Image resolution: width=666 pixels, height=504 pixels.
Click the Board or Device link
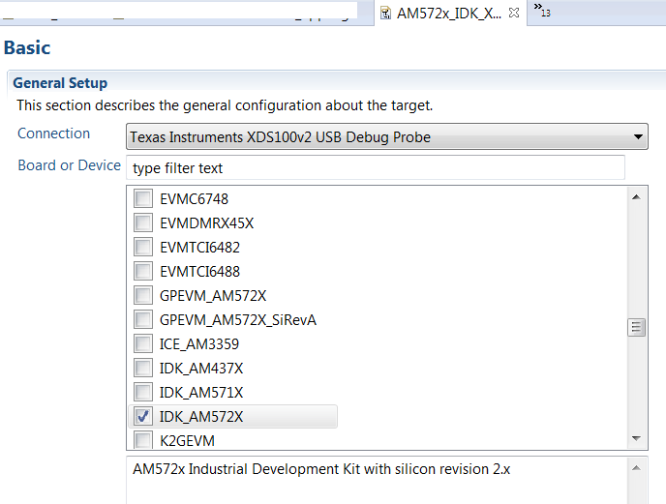point(69,165)
